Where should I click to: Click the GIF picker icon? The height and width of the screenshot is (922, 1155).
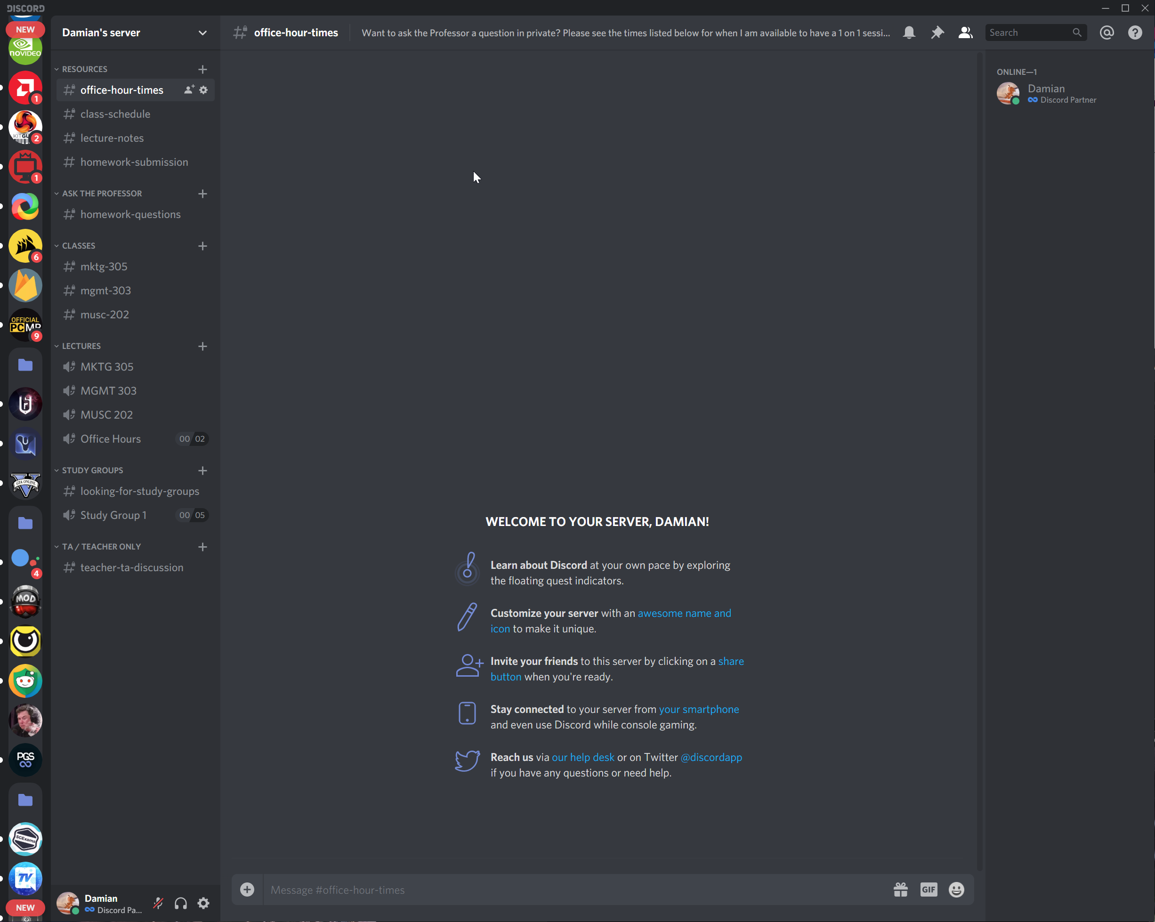point(929,890)
